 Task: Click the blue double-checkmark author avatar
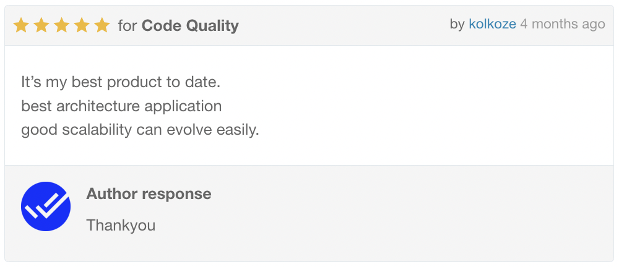tap(46, 206)
